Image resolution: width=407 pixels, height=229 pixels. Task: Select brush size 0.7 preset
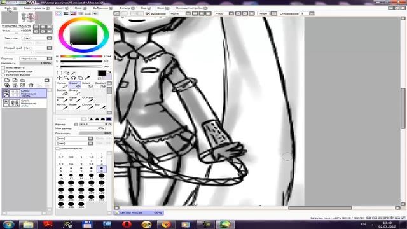pyautogui.click(x=61, y=155)
